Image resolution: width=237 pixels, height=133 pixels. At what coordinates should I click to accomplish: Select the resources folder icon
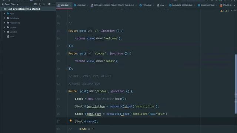point(8,23)
